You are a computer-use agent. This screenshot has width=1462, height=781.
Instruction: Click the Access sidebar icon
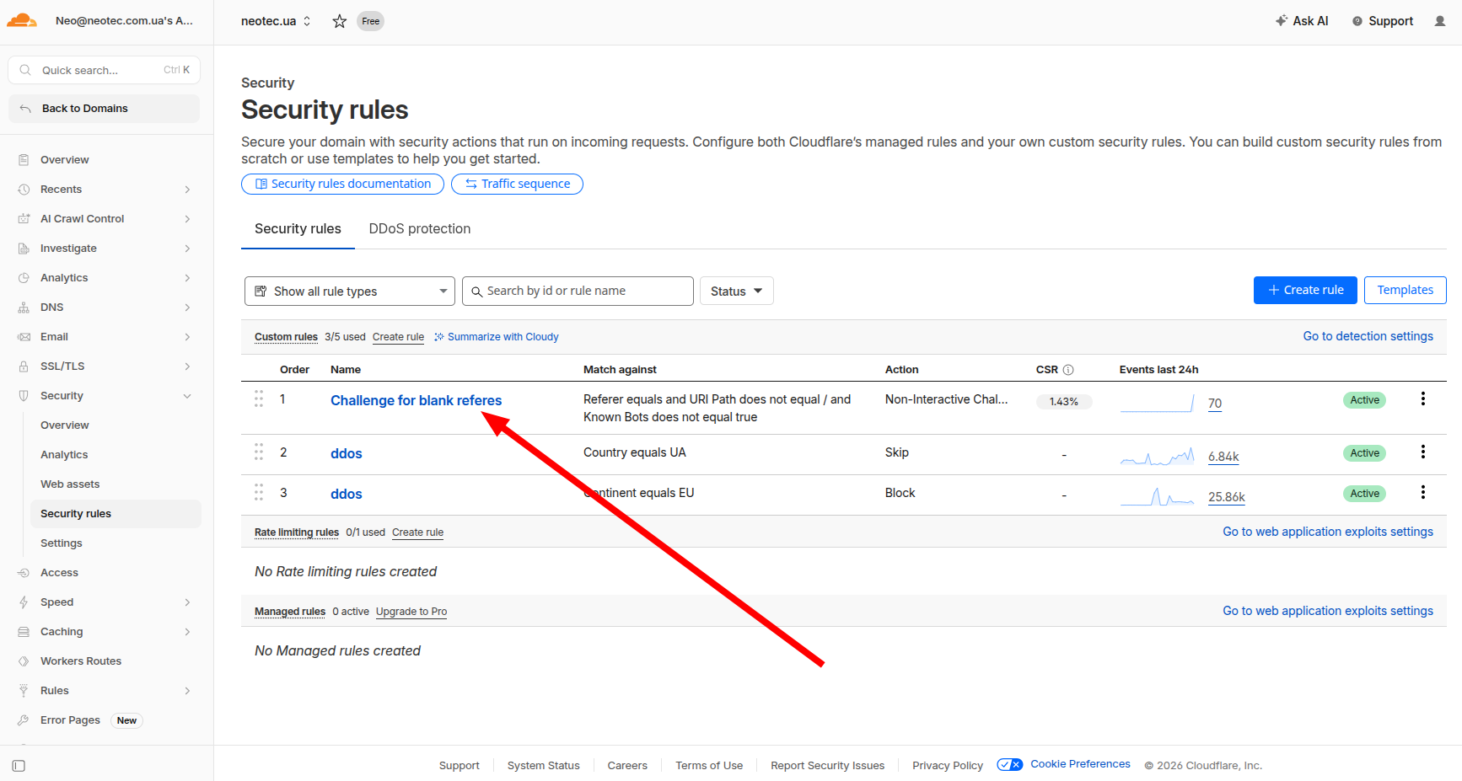(x=24, y=573)
